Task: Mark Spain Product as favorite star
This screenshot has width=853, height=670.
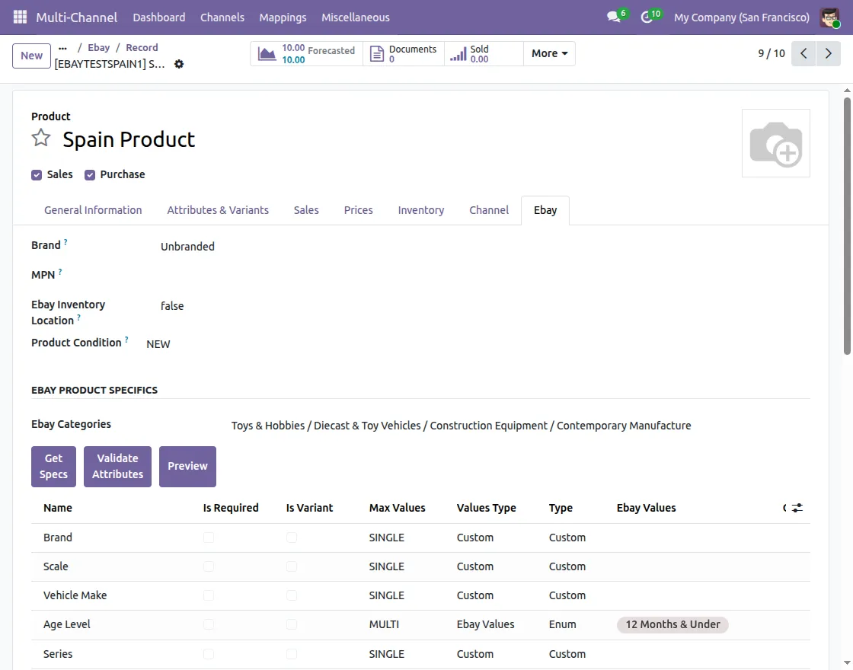Action: coord(41,138)
